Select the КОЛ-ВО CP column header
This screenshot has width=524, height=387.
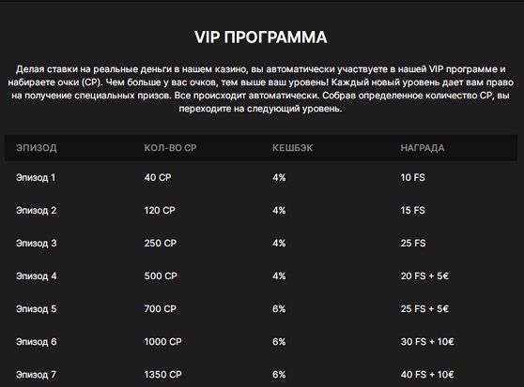tap(170, 148)
